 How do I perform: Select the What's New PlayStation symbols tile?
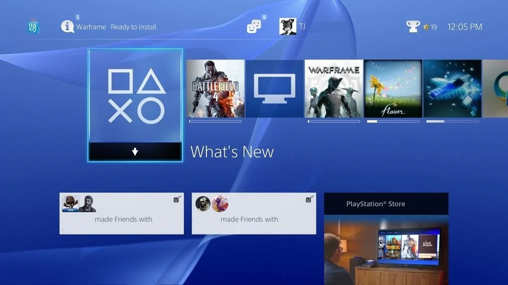(x=135, y=96)
